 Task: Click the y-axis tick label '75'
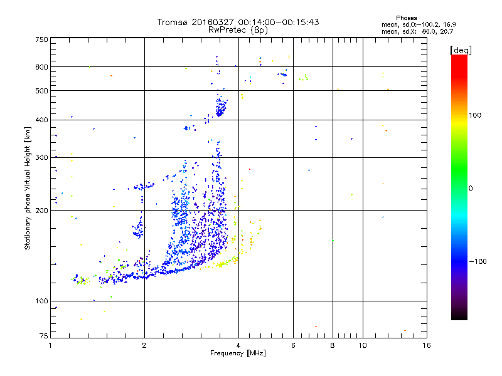click(44, 336)
